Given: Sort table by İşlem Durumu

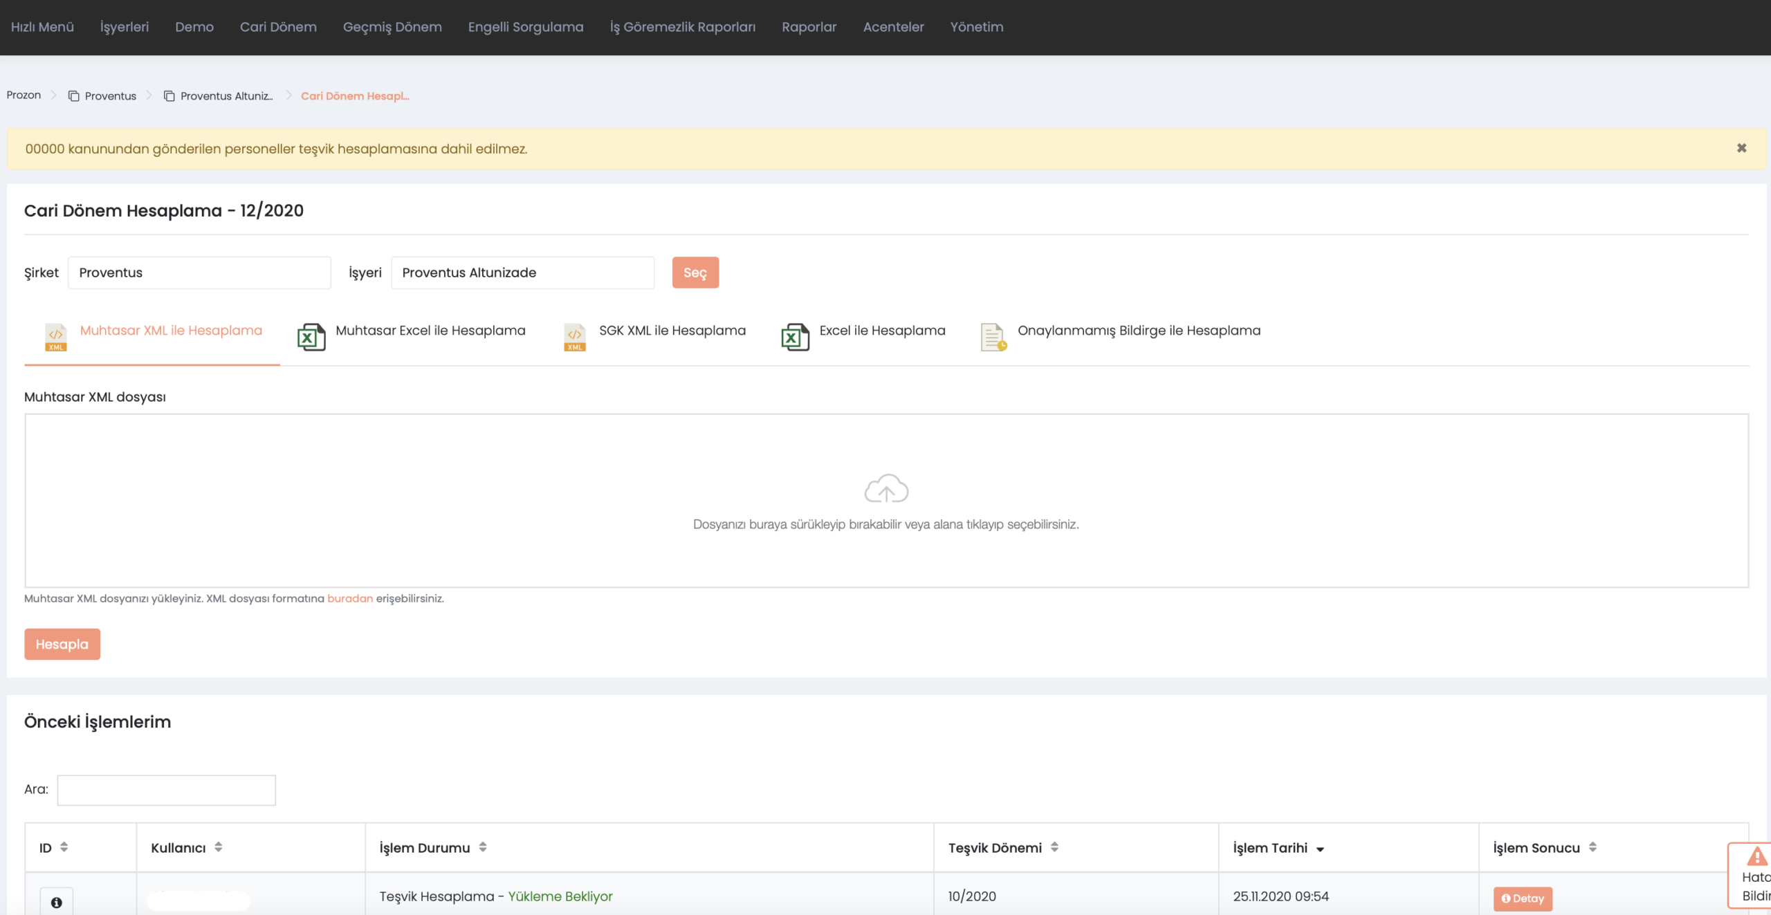Looking at the screenshot, I should (x=483, y=847).
